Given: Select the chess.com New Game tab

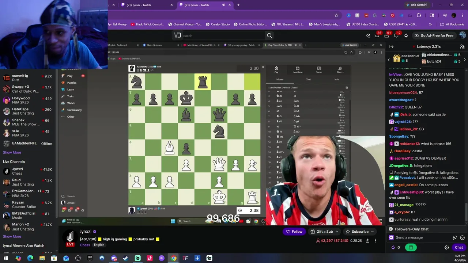Looking at the screenshot, I should 297,70.
